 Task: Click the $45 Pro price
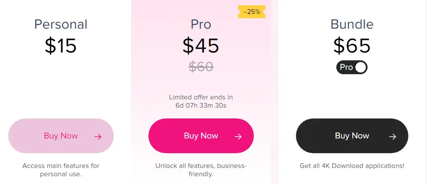pos(201,46)
